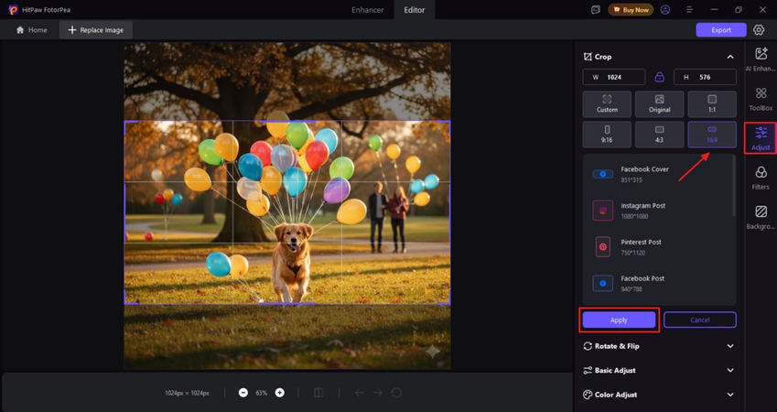
Task: Collapse the Crop section chevron
Action: tap(730, 57)
